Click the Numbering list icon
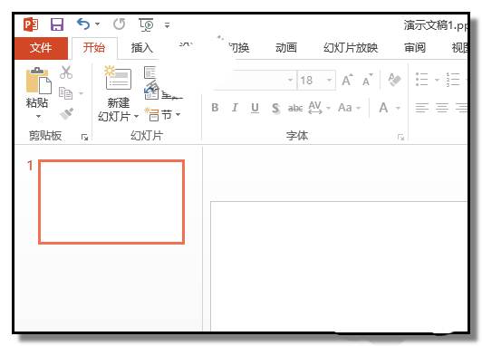 tap(453, 80)
